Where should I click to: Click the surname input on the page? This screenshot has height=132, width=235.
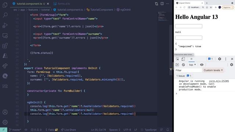pos(189,37)
